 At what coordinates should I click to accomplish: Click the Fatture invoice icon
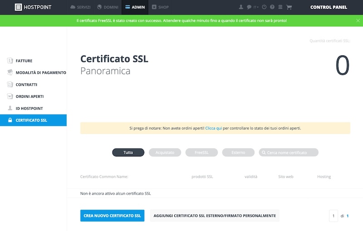[x=10, y=60]
